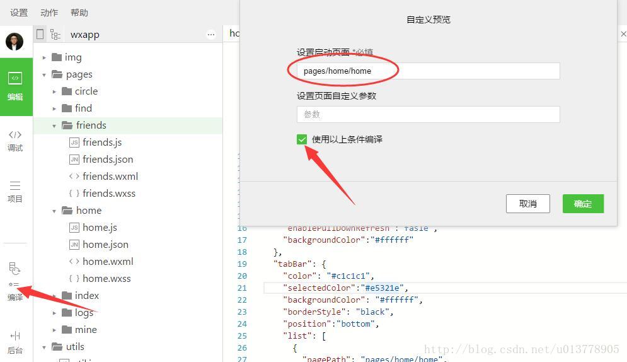Screen dimensions: 627x362
Task: Click the 编译 (Compile) sidebar icon
Action: [15, 281]
